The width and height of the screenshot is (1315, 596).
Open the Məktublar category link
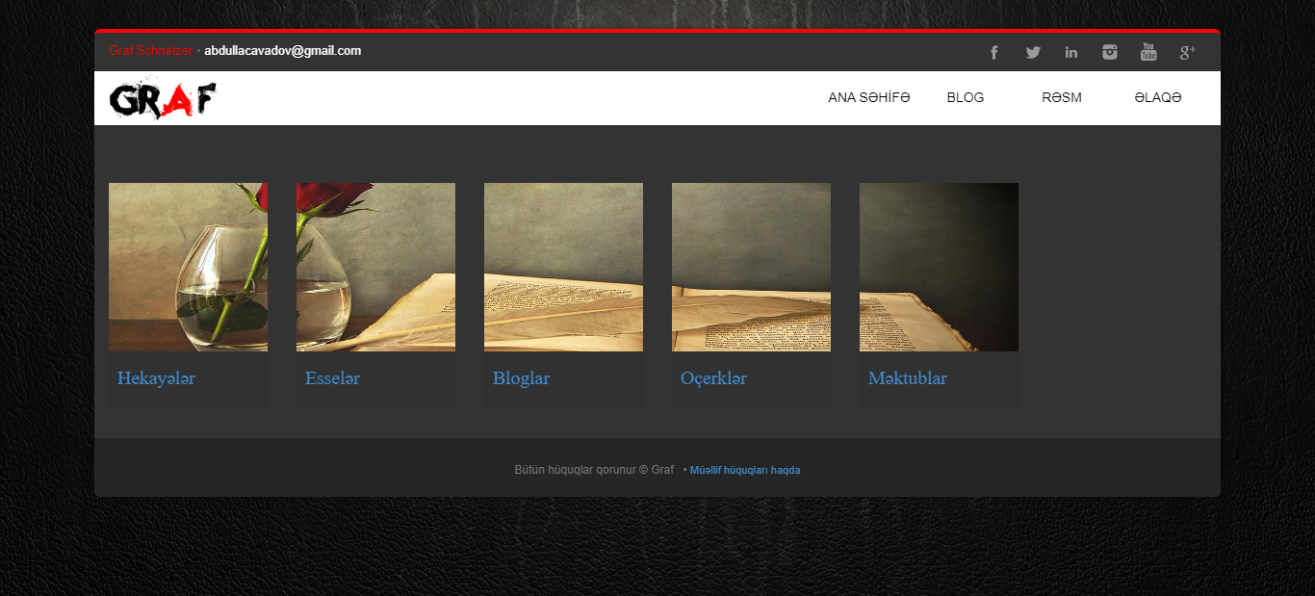tap(908, 378)
